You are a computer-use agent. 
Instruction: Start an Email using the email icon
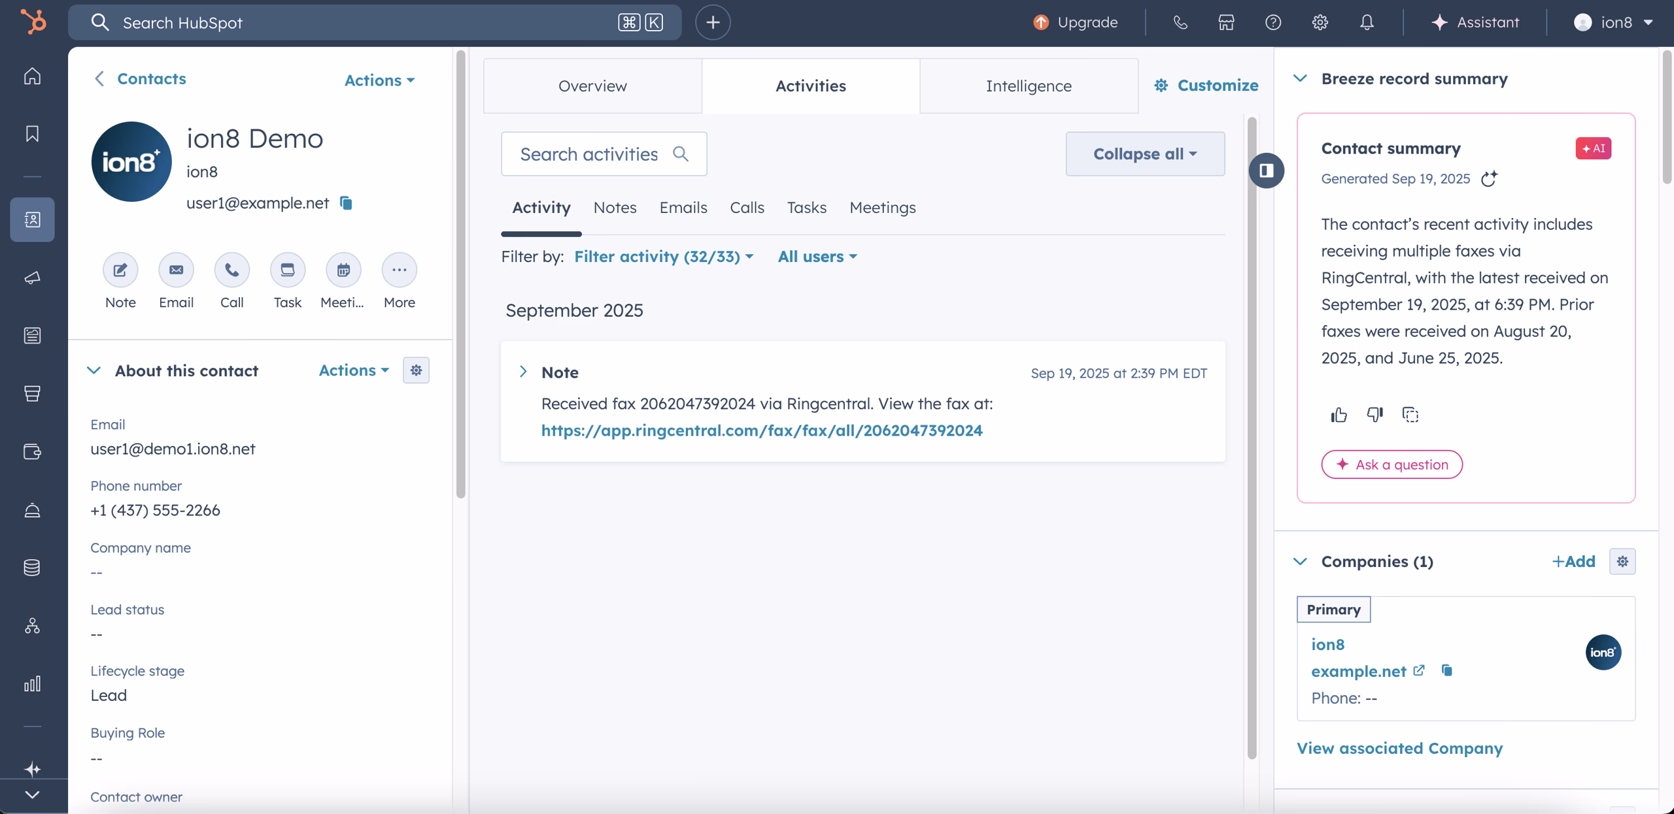[176, 269]
